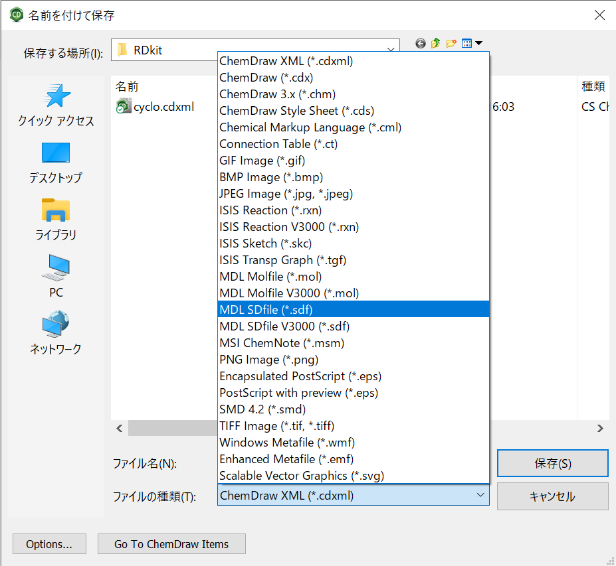This screenshot has width=616, height=566.
Task: Select MDL SDfile V3000 (*.sdf)
Action: click(353, 326)
